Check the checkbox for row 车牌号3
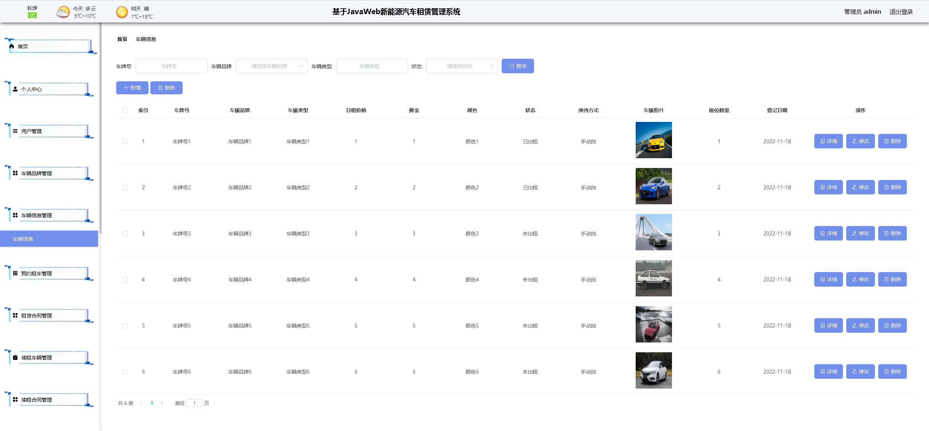Viewport: 929px width, 431px height. click(x=125, y=234)
